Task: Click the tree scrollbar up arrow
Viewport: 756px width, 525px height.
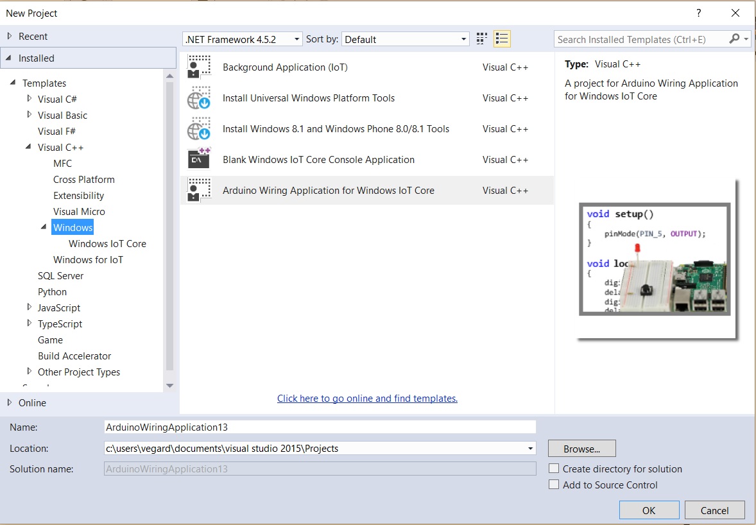Action: (169, 76)
